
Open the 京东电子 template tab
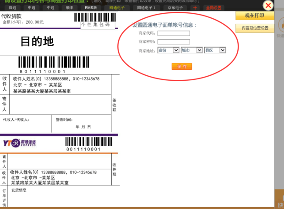175,8
